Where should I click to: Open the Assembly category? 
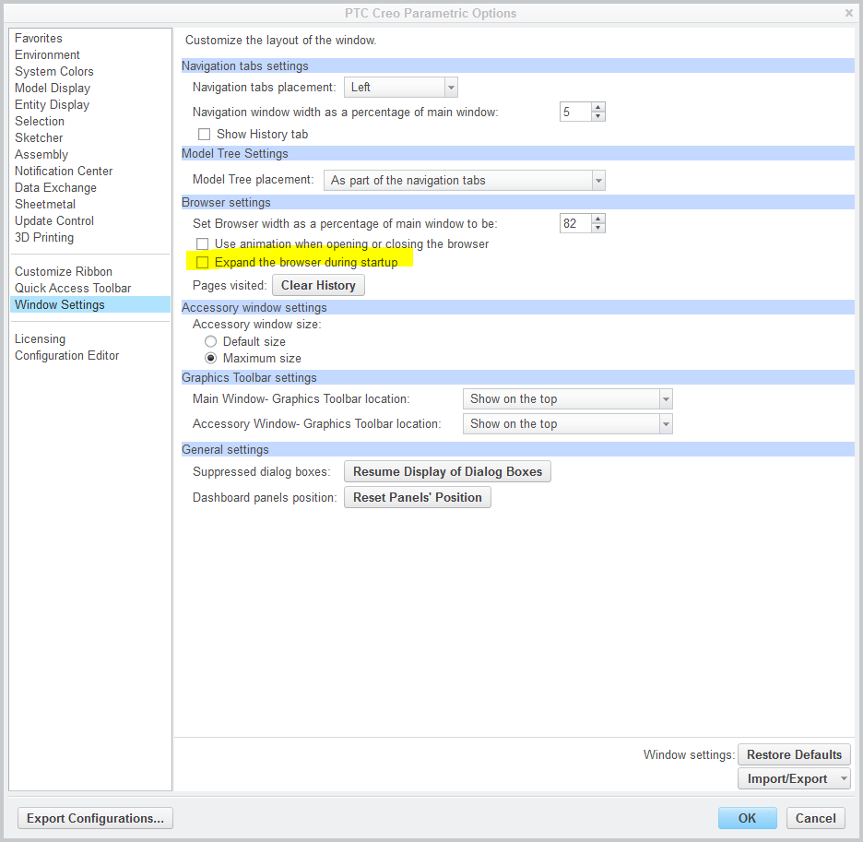(41, 154)
